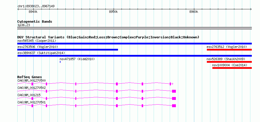Open the nsv526389 (Shaikh2009) variant label
Image resolution: width=260 pixels, height=122 pixels.
click(226, 59)
